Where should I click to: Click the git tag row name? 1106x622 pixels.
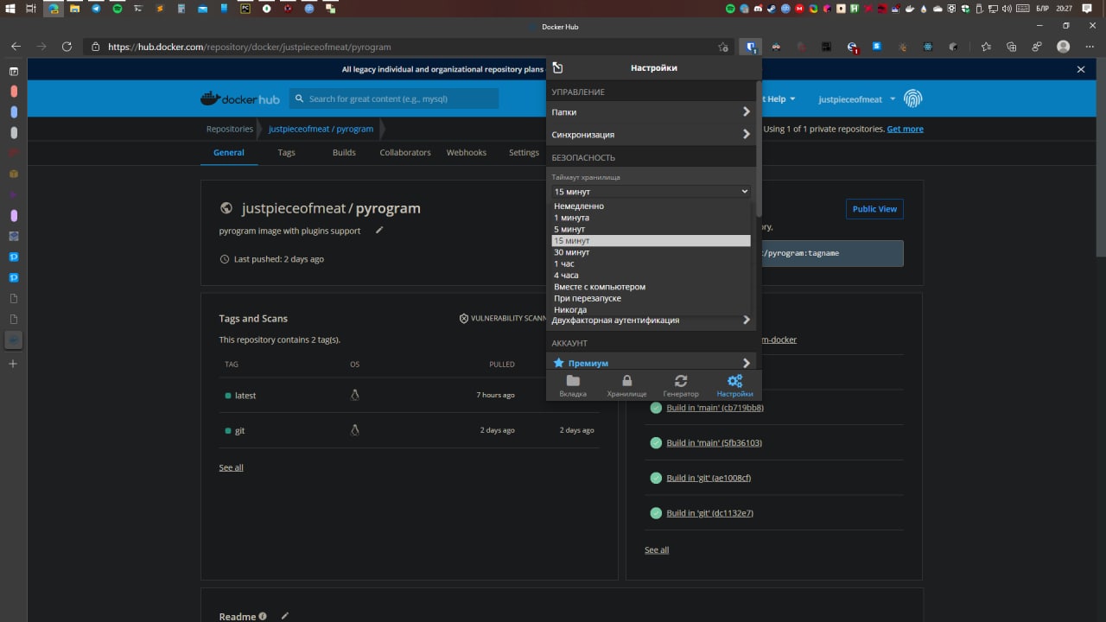click(x=239, y=430)
